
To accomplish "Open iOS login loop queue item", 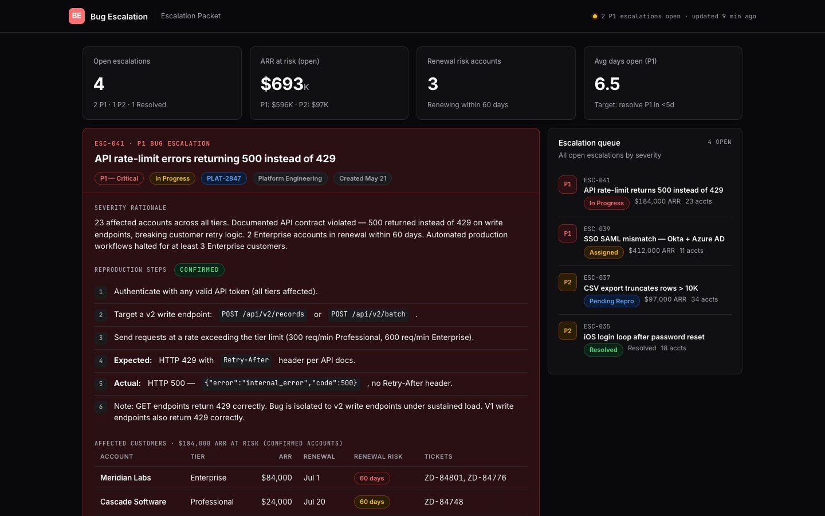I will 645,339.
